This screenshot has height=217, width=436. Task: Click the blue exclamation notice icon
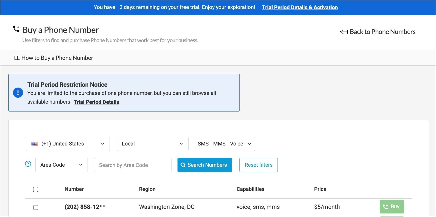(18, 93)
